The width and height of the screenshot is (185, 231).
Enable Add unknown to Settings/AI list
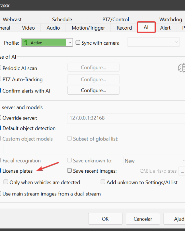(x=103, y=182)
